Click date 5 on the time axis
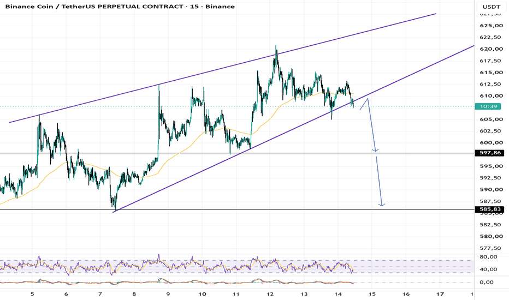 point(32,294)
